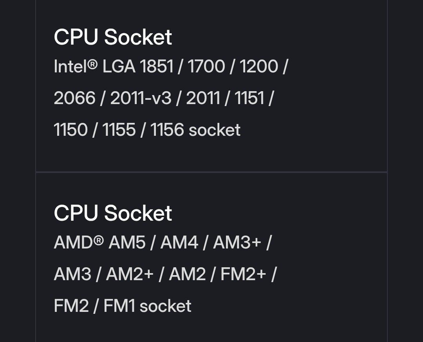Click the FM2+ socket text

pos(243,274)
